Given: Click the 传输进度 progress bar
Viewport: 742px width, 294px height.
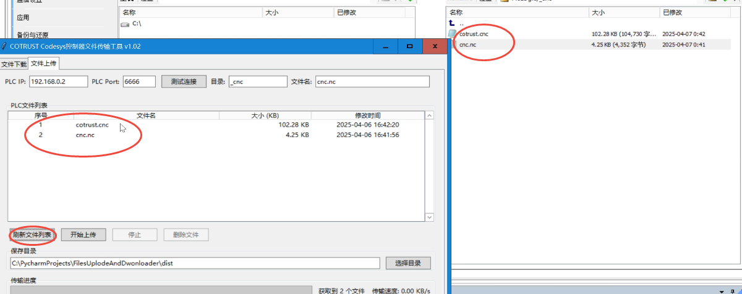Looking at the screenshot, I should (161, 290).
